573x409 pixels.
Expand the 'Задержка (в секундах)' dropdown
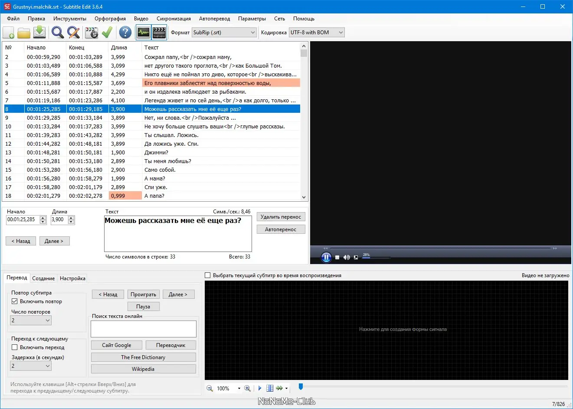pyautogui.click(x=31, y=366)
